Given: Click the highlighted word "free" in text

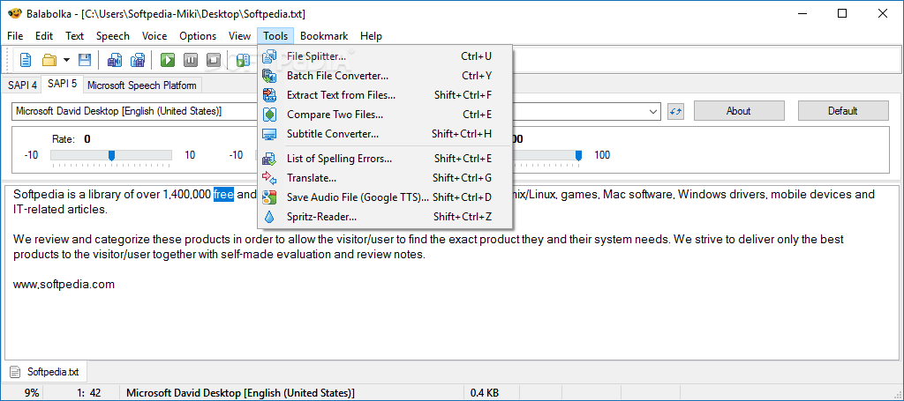Looking at the screenshot, I should click(x=223, y=195).
